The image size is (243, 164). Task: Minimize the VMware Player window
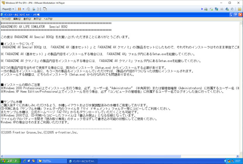point(221,3)
